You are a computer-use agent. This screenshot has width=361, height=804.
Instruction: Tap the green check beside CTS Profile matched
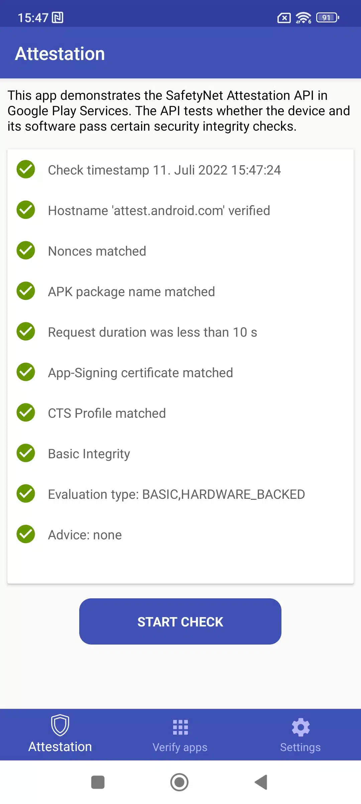coord(26,413)
